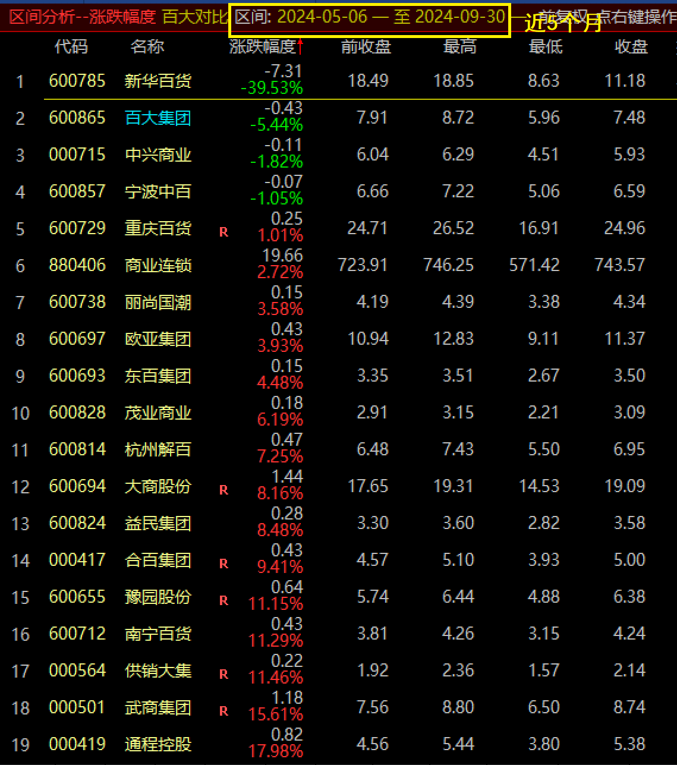Image resolution: width=677 pixels, height=765 pixels.
Task: Click the R marker beside 豫园股份
Action: [223, 601]
